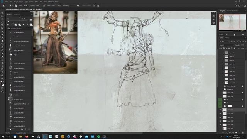The image size is (247, 139).
Task: Open the File menu
Action: (7, 2)
